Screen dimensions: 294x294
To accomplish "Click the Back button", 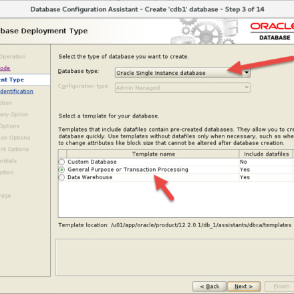I will (209, 287).
